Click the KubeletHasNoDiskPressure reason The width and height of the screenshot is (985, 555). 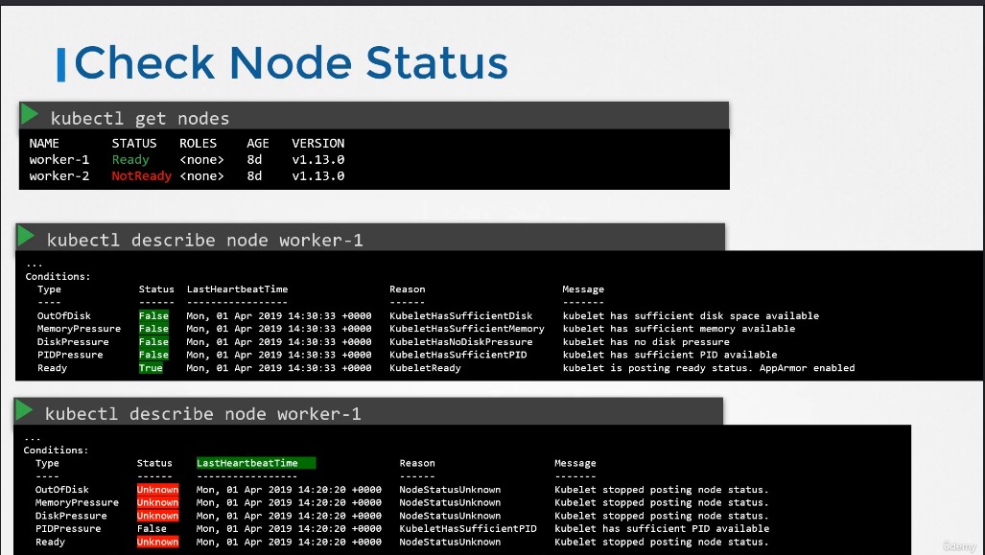point(461,341)
